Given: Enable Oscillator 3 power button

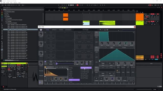Looking at the screenshot, I should coord(45,52).
